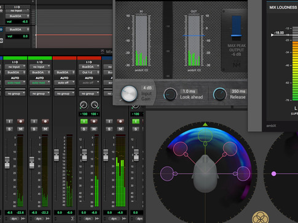
Task: Click dyn button on the -22.2 strip
Action: (39, 219)
